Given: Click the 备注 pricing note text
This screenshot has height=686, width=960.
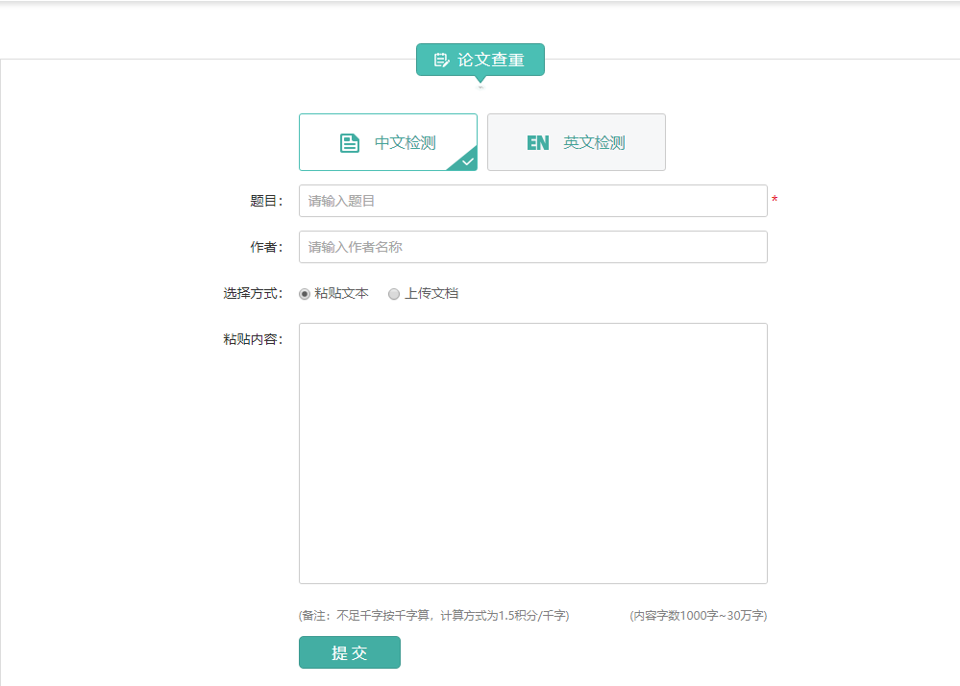Looking at the screenshot, I should point(434,616).
